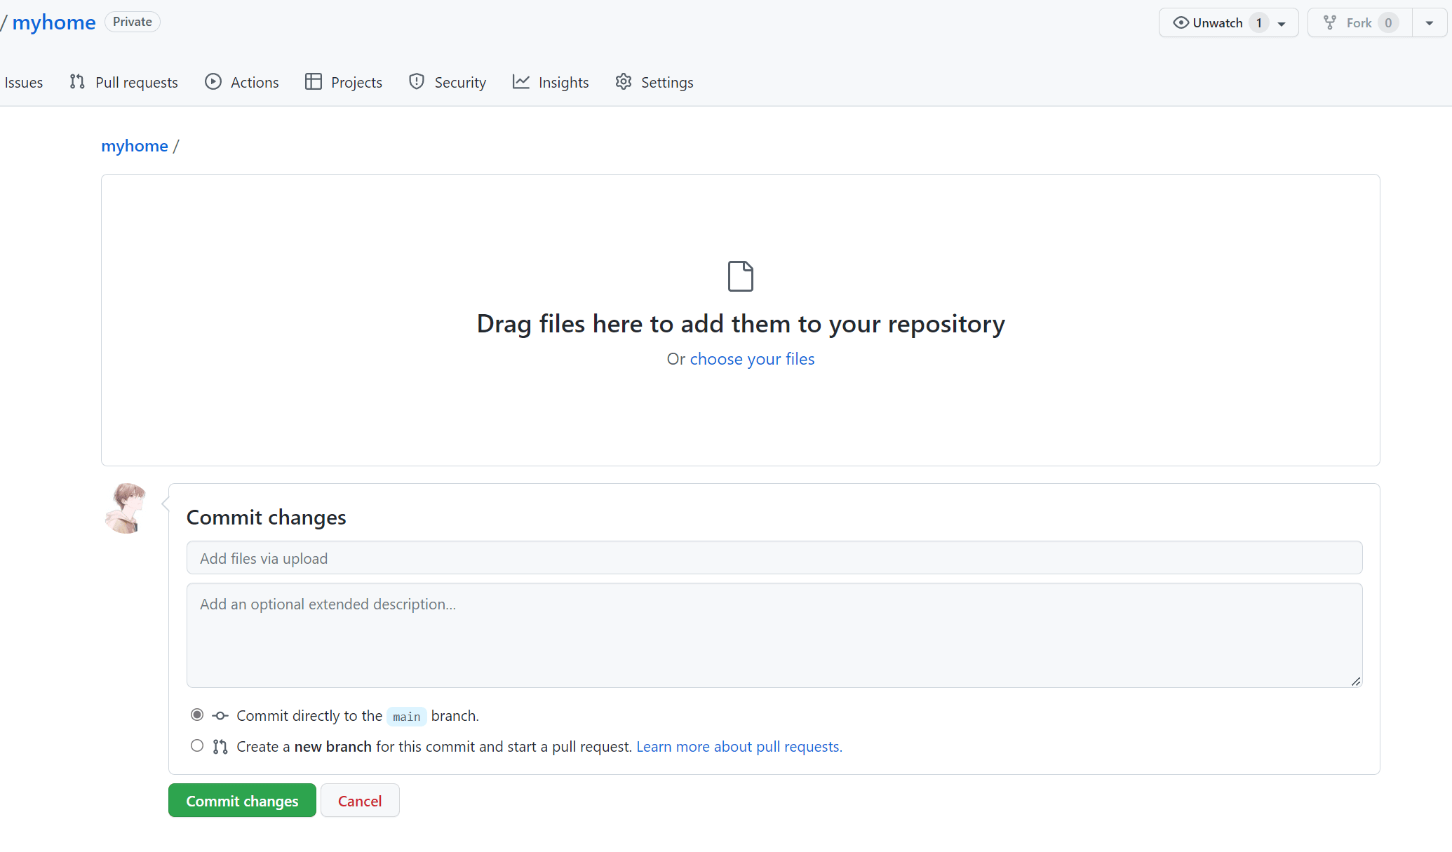Click the commit message input field
1452x852 pixels.
(x=774, y=558)
